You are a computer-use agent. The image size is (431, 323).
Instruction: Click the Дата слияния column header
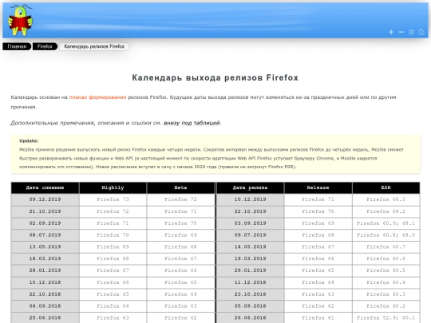pyautogui.click(x=45, y=188)
